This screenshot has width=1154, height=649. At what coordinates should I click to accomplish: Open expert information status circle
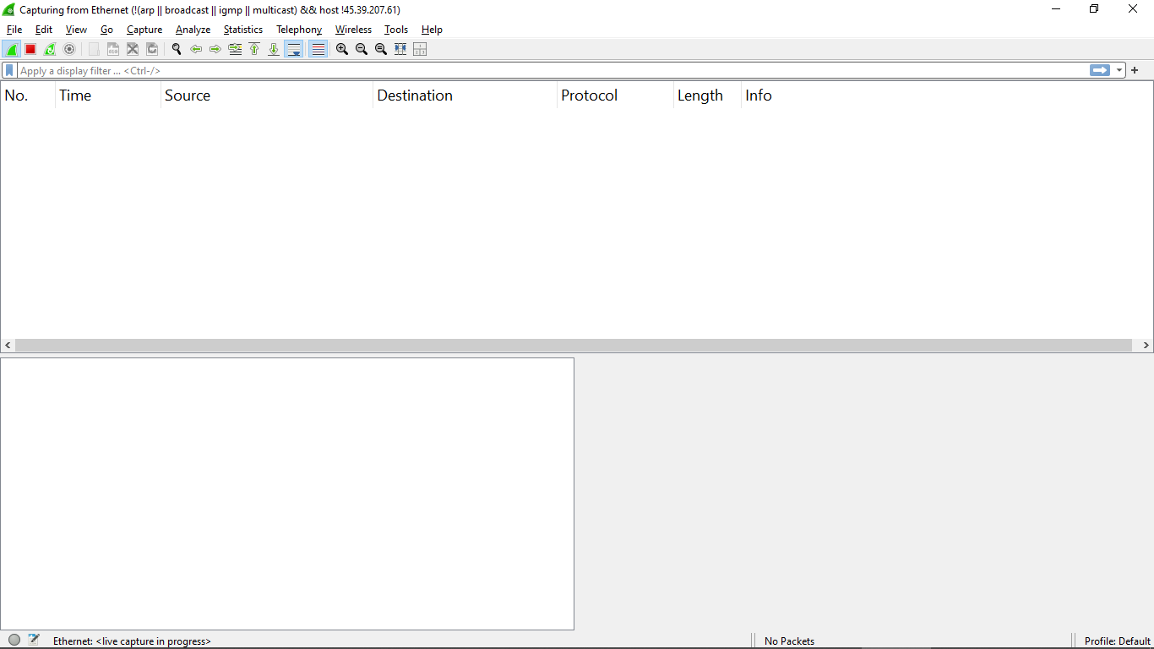tap(14, 641)
